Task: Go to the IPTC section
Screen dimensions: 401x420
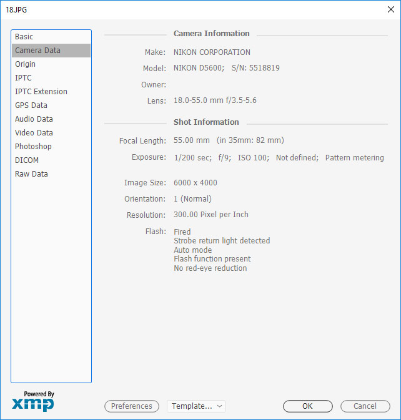Action: tap(23, 78)
